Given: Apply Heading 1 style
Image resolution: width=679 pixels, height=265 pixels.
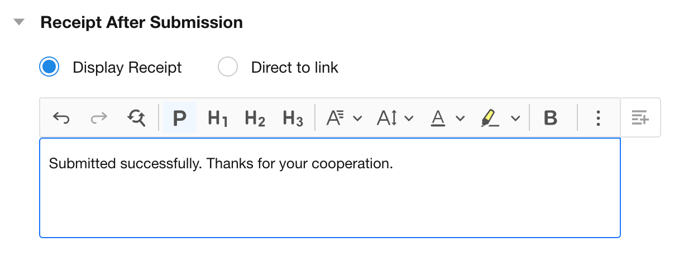Looking at the screenshot, I should click(217, 118).
